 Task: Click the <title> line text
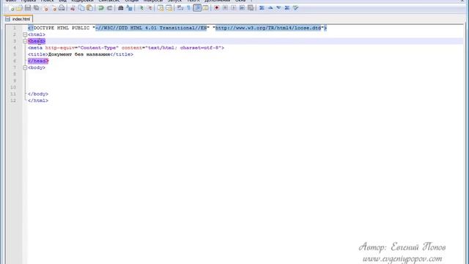pyautogui.click(x=81, y=54)
